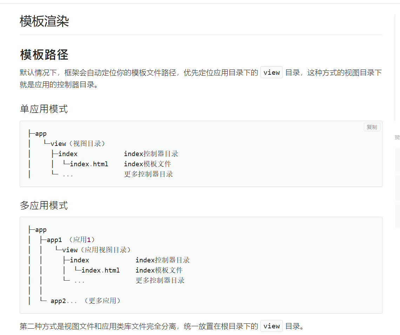Screen dimensions: 400x335
Task: Click the inline "view" code in the 默认情况下 paragraph
Action: 272,72
